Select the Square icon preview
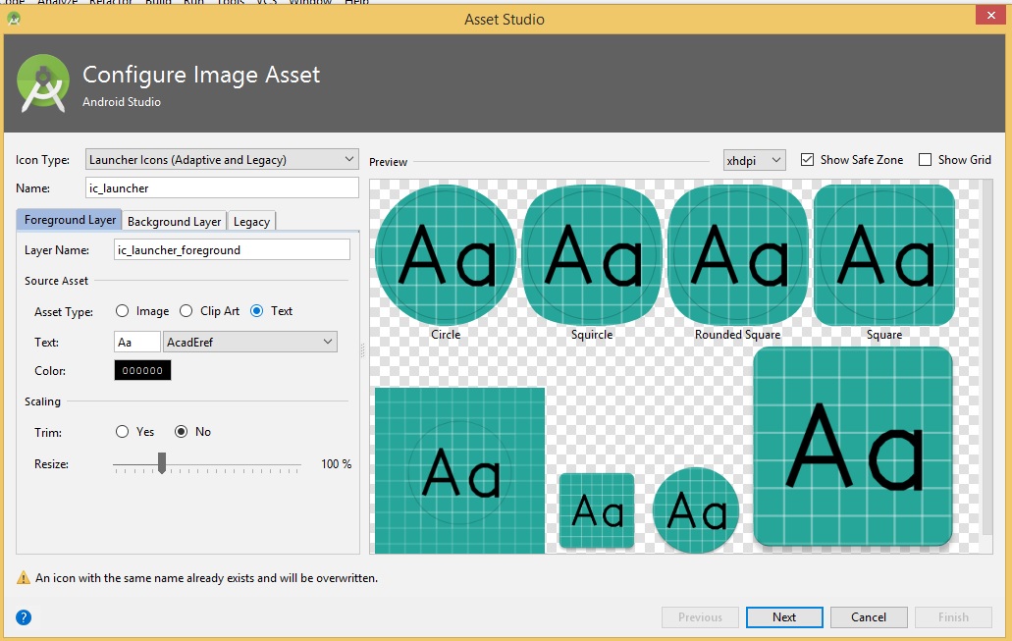Screen dimensions: 1012x641 (x=883, y=255)
